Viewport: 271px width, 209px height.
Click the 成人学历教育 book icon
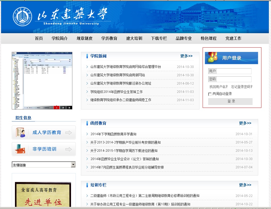[21, 132]
